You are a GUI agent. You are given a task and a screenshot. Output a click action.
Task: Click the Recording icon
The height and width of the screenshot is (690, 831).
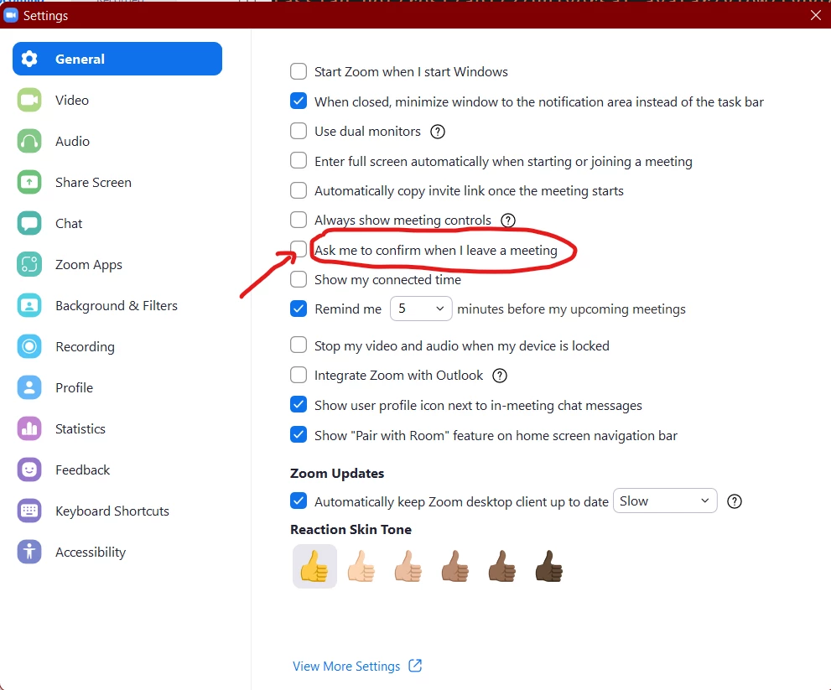point(29,346)
